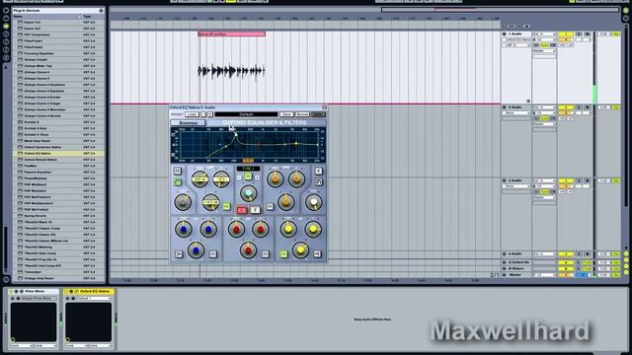This screenshot has height=355, width=632.
Task: Fold the 1 Audio track triangle
Action: [x=505, y=35]
